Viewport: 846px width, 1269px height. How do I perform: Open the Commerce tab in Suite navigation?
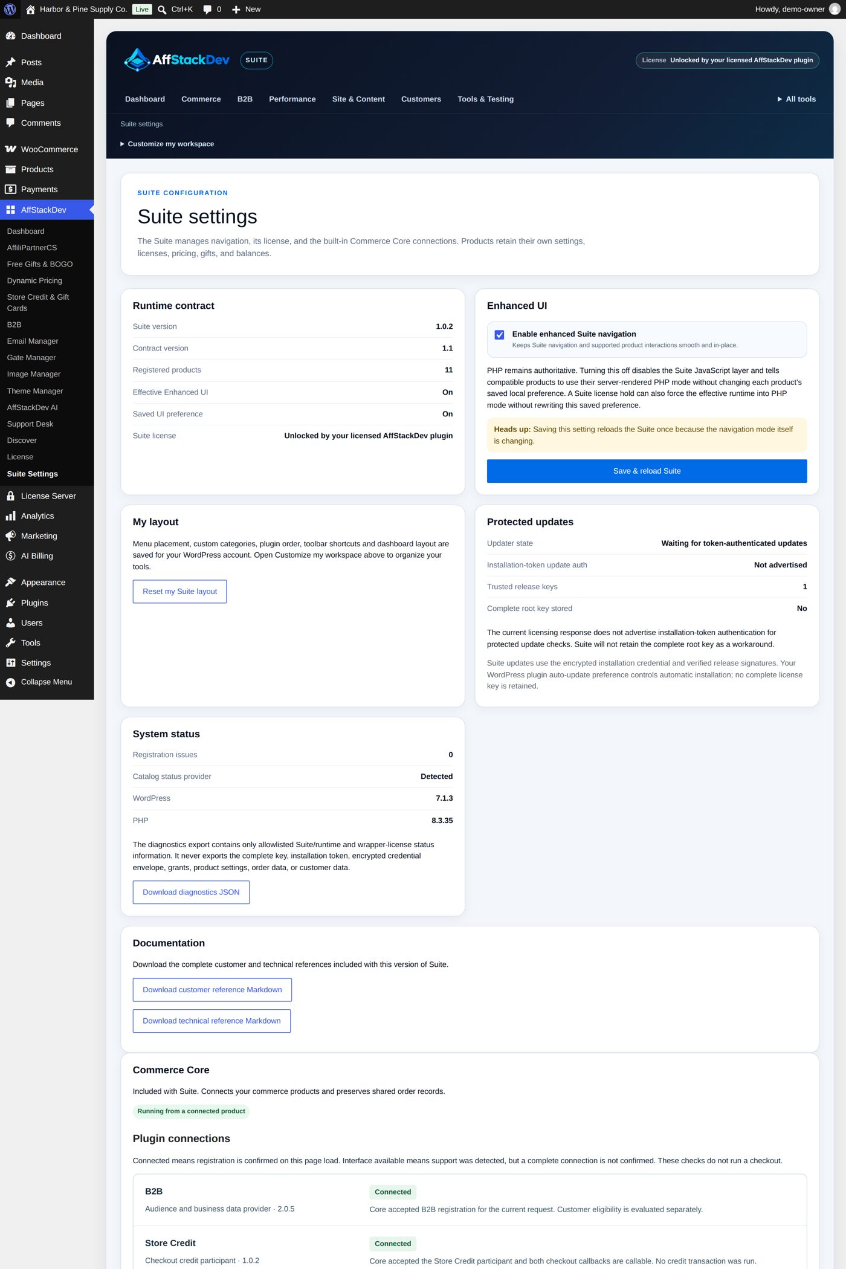201,99
